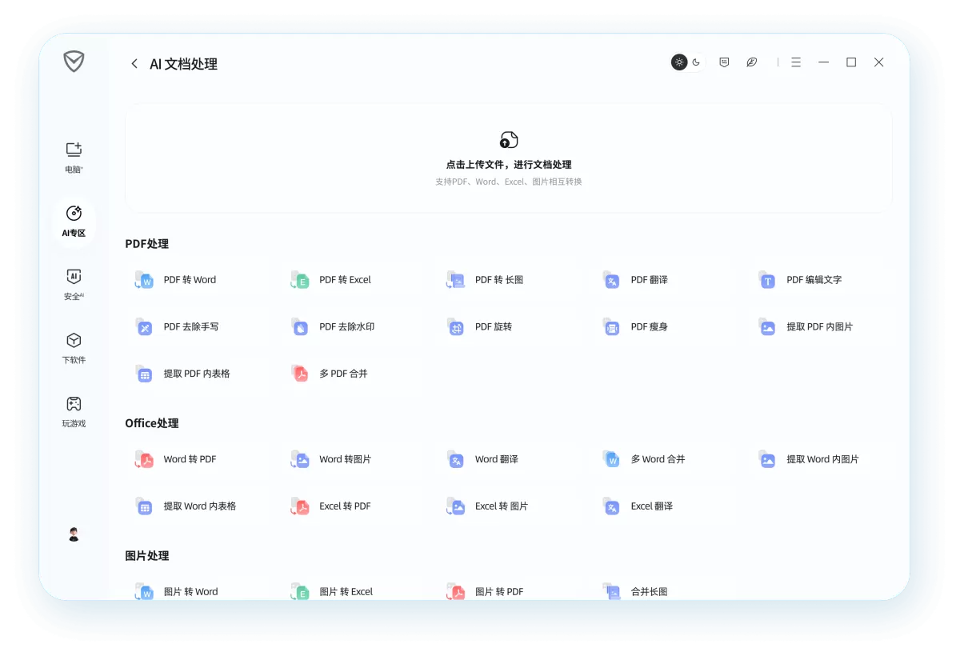
Task: Click the PDF 转 Word tool icon
Action: pos(144,280)
